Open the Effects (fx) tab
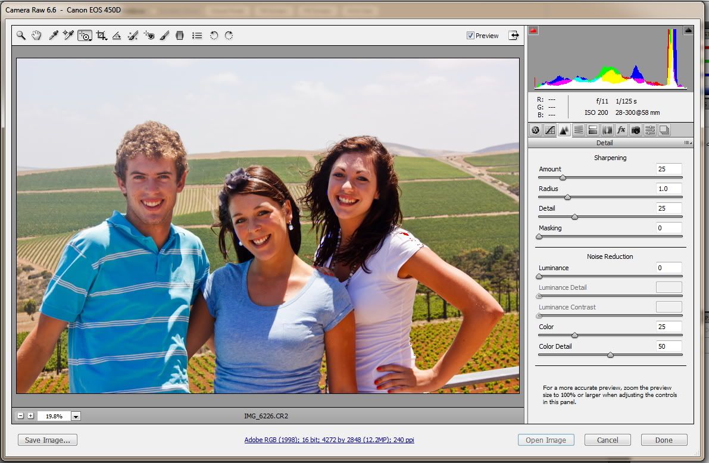The height and width of the screenshot is (463, 709). coord(621,130)
